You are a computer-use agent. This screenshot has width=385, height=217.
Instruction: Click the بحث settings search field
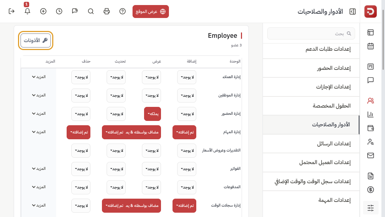pyautogui.click(x=311, y=33)
